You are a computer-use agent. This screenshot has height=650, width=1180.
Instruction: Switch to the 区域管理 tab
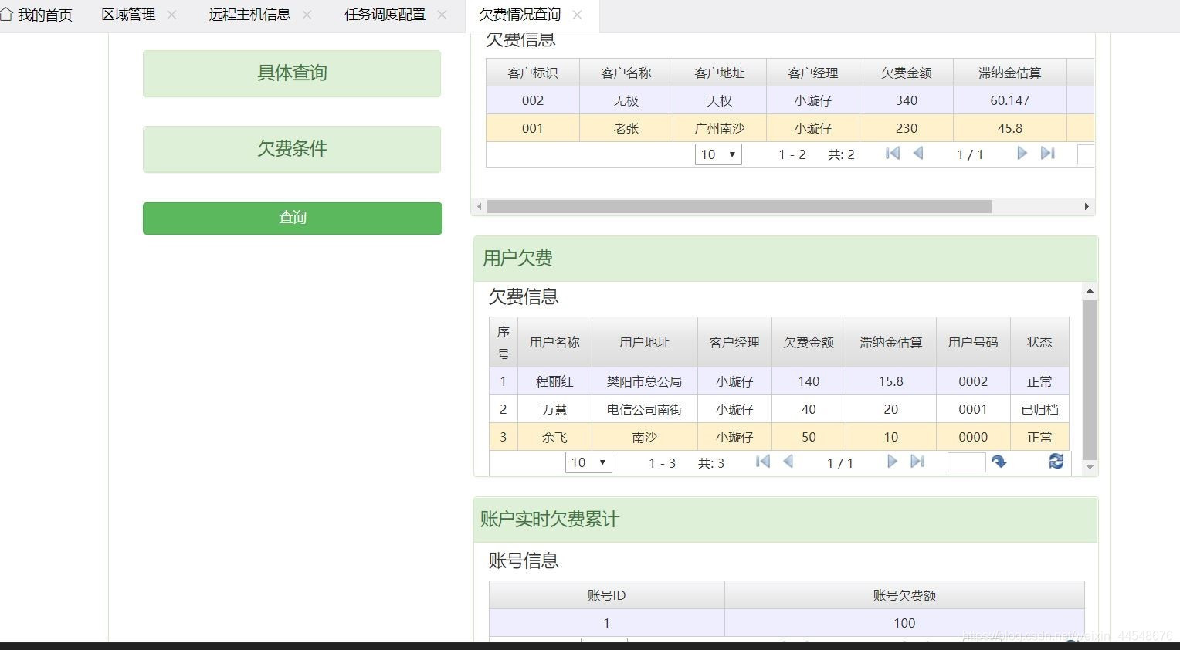(128, 15)
